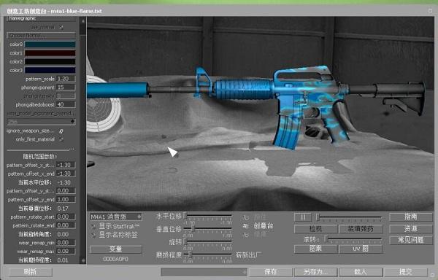This screenshot has width=438, height=280.
Task: Click the pattern_offset_y_end field
Action: pyautogui.click(x=66, y=200)
